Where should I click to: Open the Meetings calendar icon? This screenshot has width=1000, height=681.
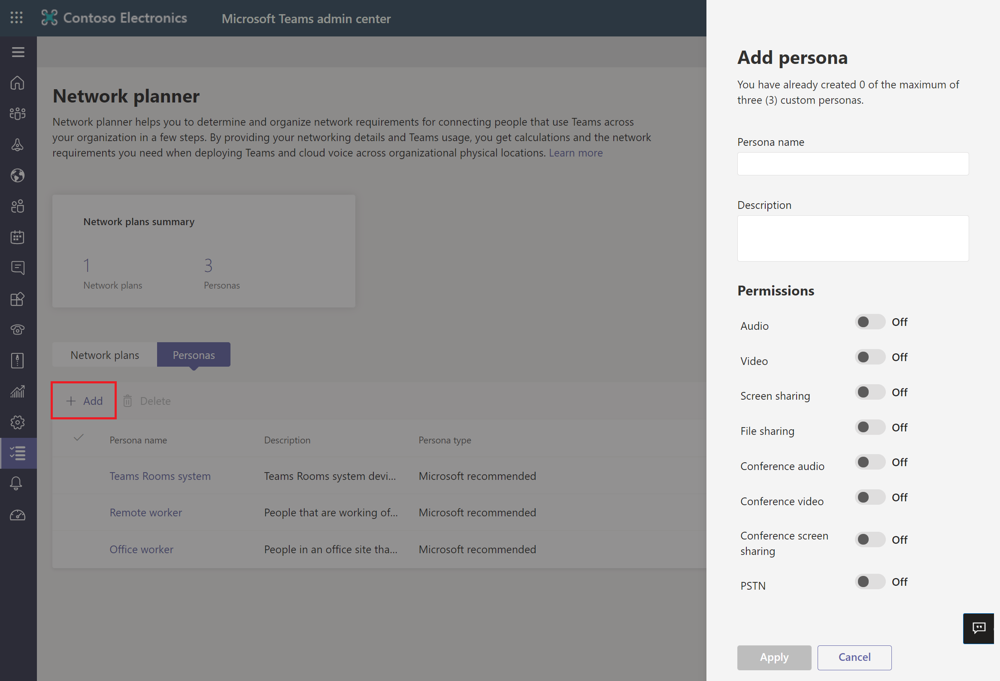pos(18,237)
